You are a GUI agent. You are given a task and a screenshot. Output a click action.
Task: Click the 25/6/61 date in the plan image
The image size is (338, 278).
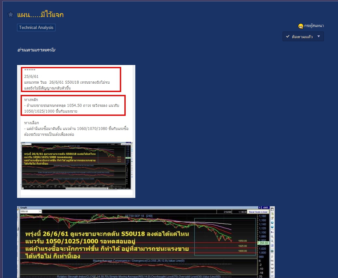coord(31,77)
